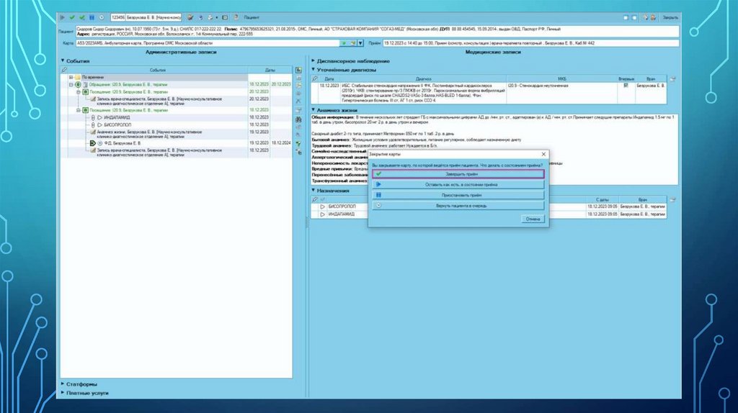Viewport: 738px width, 413px height.
Task: Click the print icon next to diagnoses table
Action: tap(672, 78)
